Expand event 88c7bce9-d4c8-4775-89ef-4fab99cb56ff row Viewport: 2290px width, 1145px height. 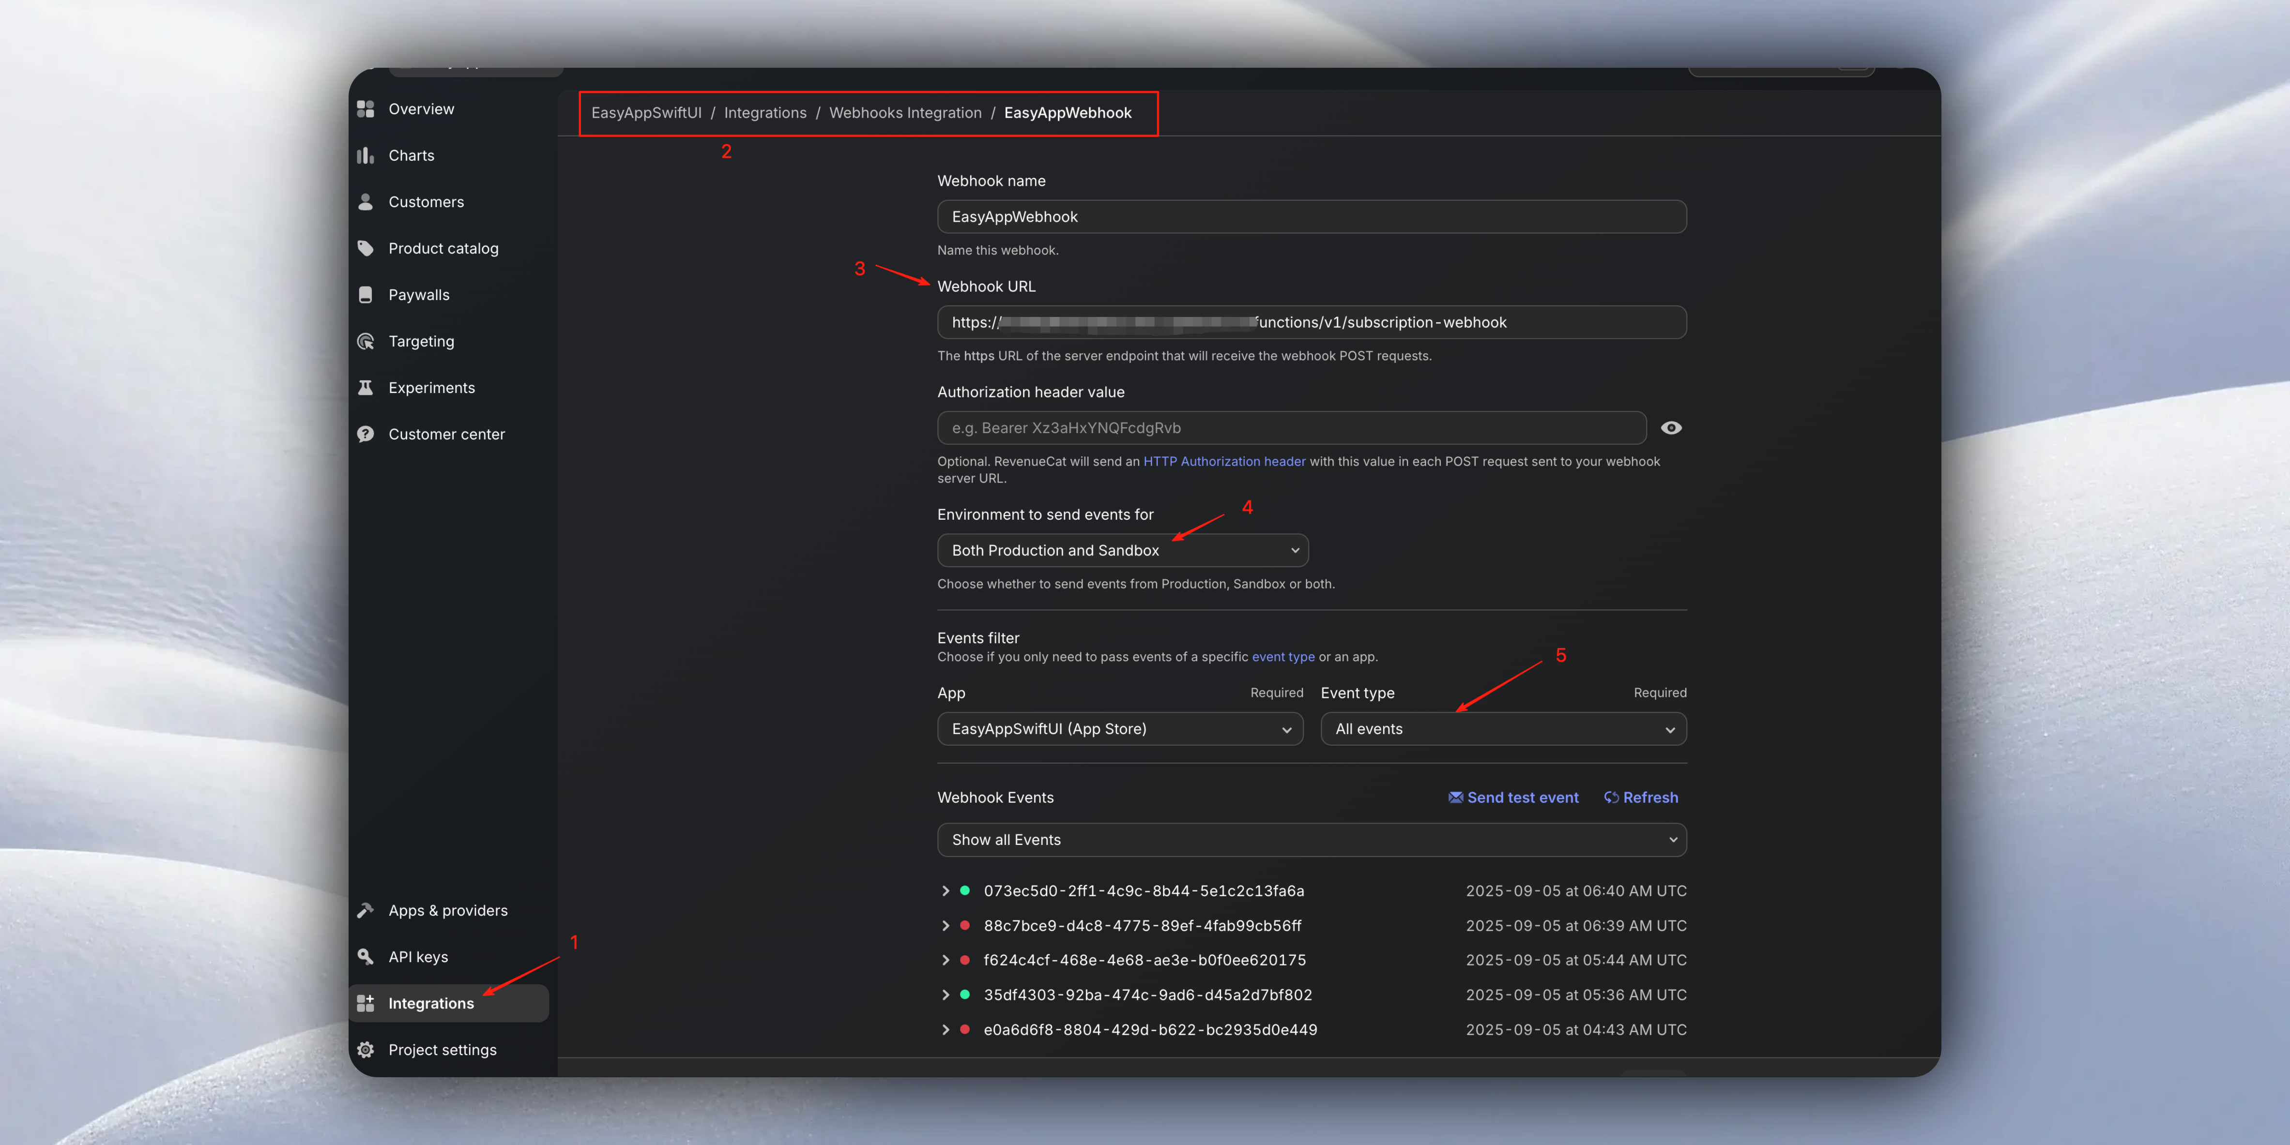pyautogui.click(x=945, y=926)
